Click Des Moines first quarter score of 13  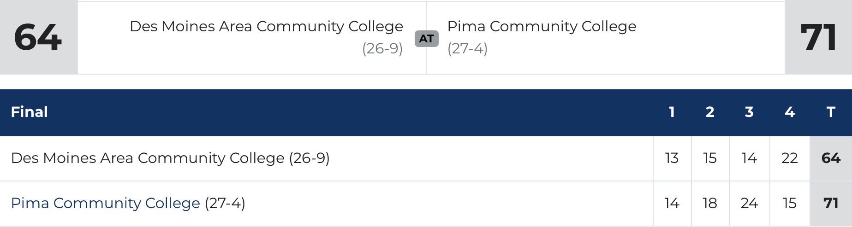[672, 158]
